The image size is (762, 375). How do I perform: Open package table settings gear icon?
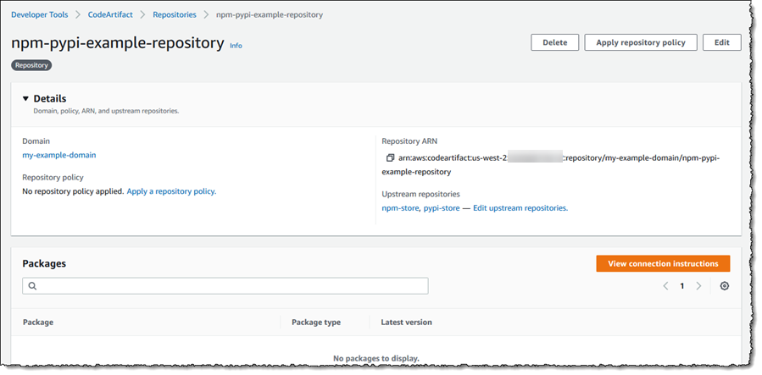pyautogui.click(x=724, y=286)
